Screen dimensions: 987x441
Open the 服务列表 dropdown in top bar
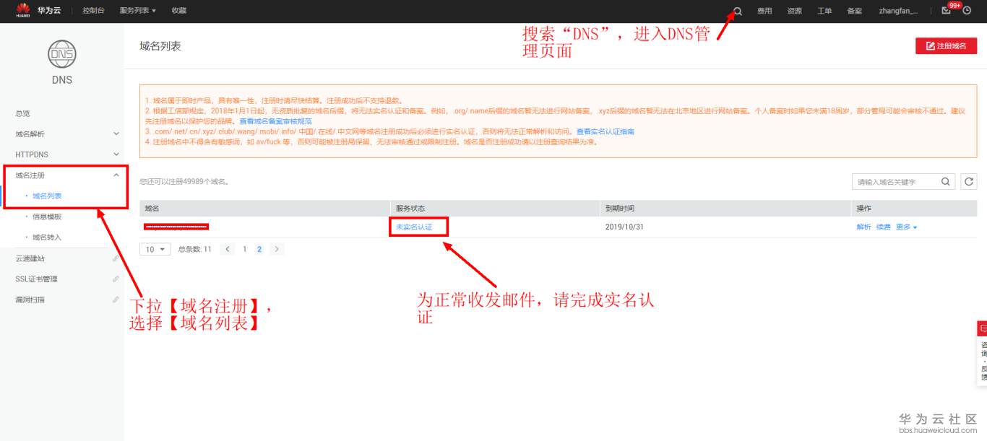click(x=137, y=11)
